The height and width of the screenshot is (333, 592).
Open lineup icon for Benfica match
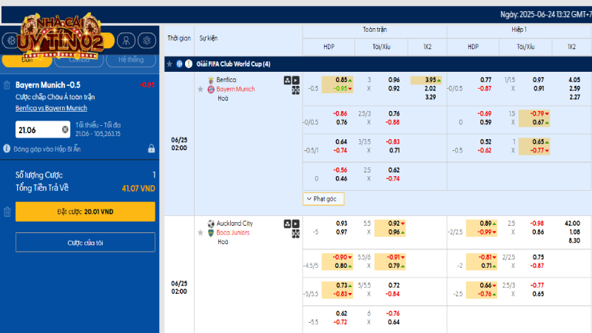tap(287, 80)
